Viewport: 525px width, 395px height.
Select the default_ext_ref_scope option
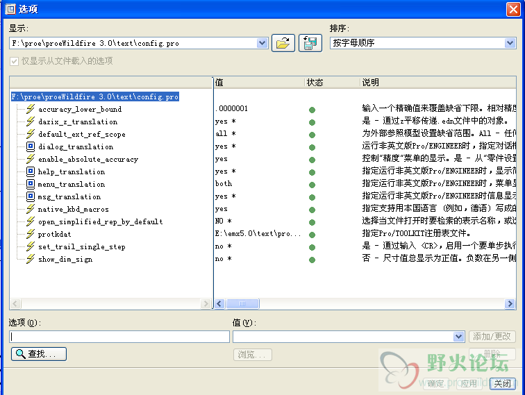pyautogui.click(x=82, y=134)
